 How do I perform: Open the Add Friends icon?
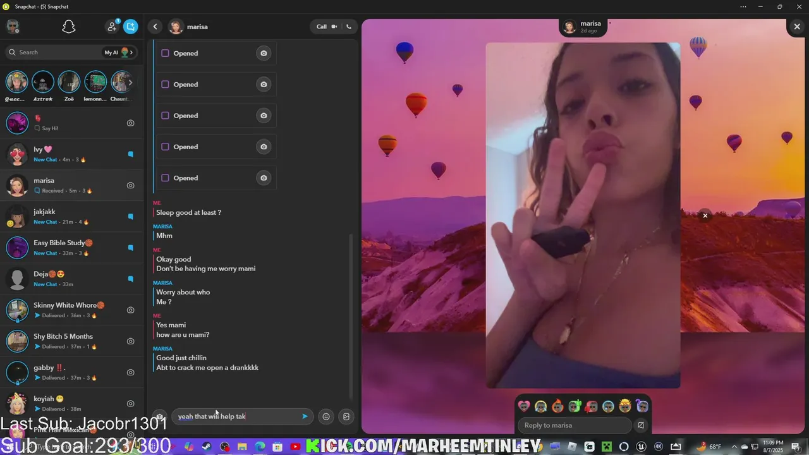coord(112,27)
